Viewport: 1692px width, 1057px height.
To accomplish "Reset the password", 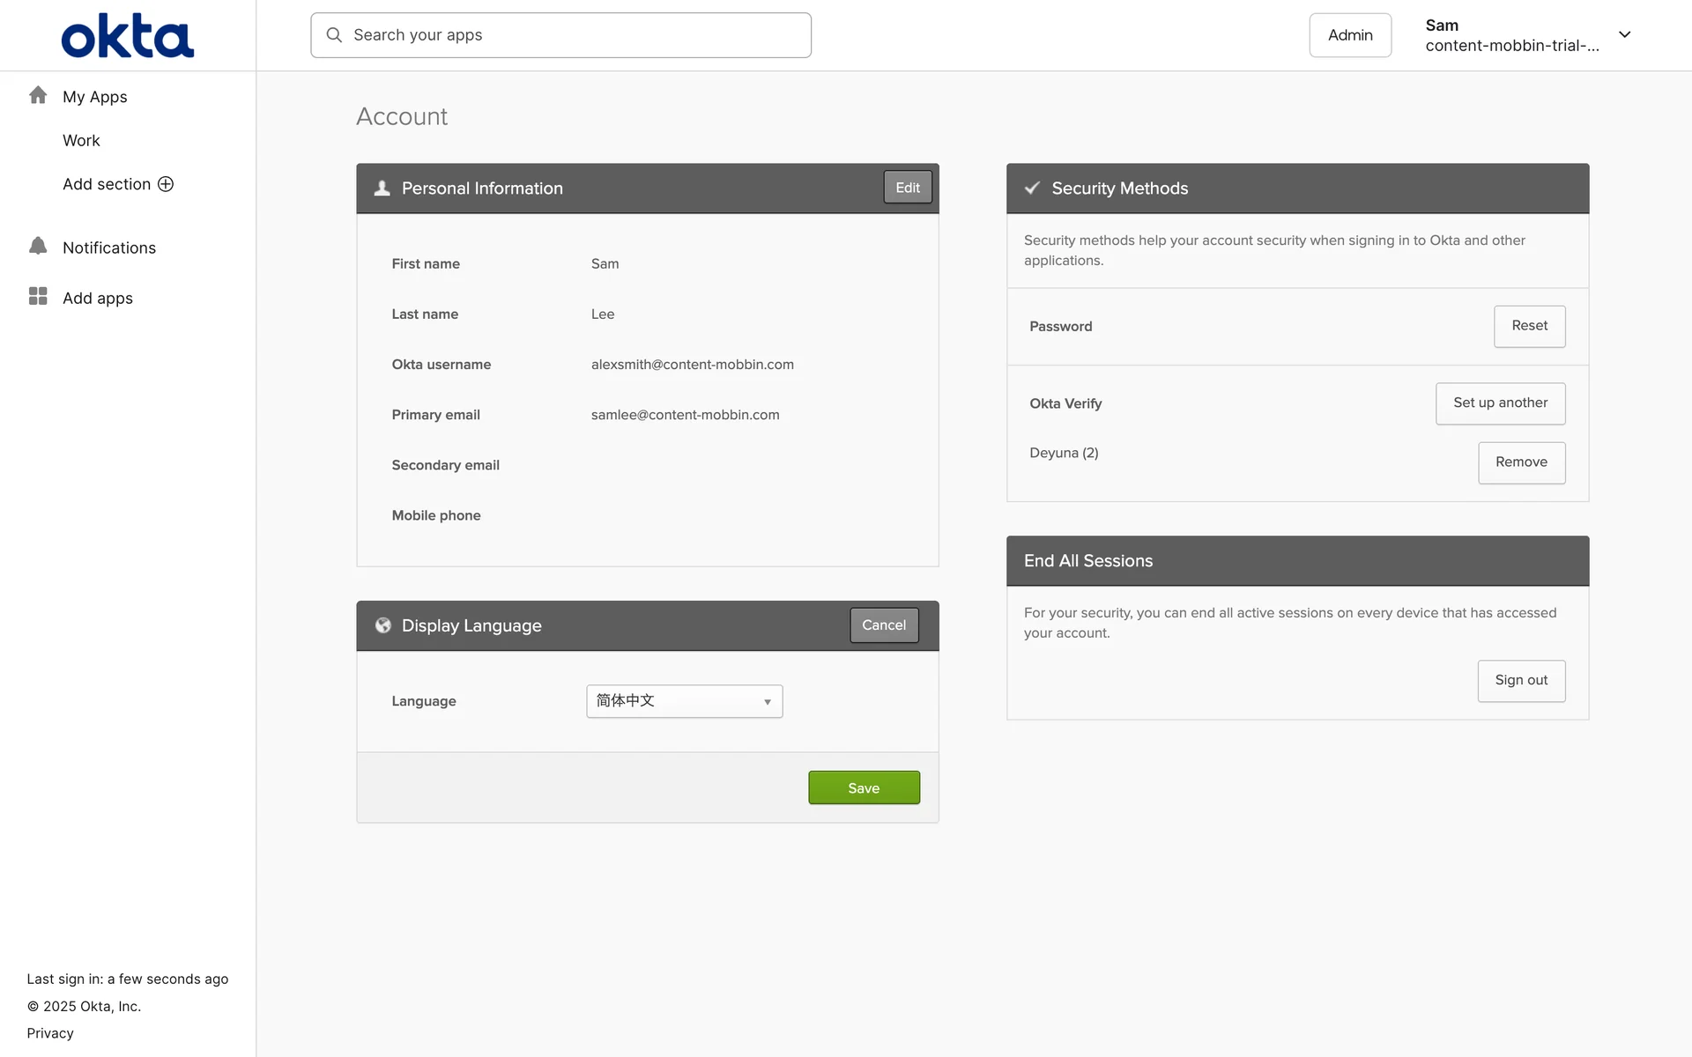I will click(x=1529, y=326).
